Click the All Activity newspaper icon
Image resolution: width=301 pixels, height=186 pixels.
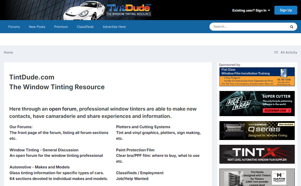click(x=276, y=52)
